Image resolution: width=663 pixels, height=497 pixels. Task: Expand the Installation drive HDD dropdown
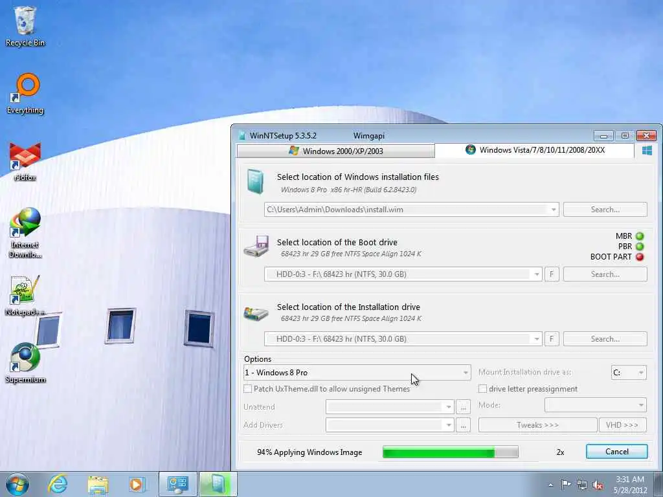pos(536,339)
